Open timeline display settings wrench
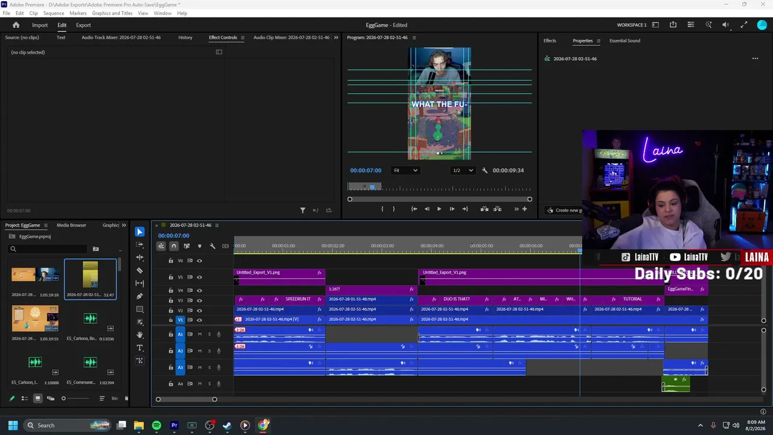 tap(213, 246)
